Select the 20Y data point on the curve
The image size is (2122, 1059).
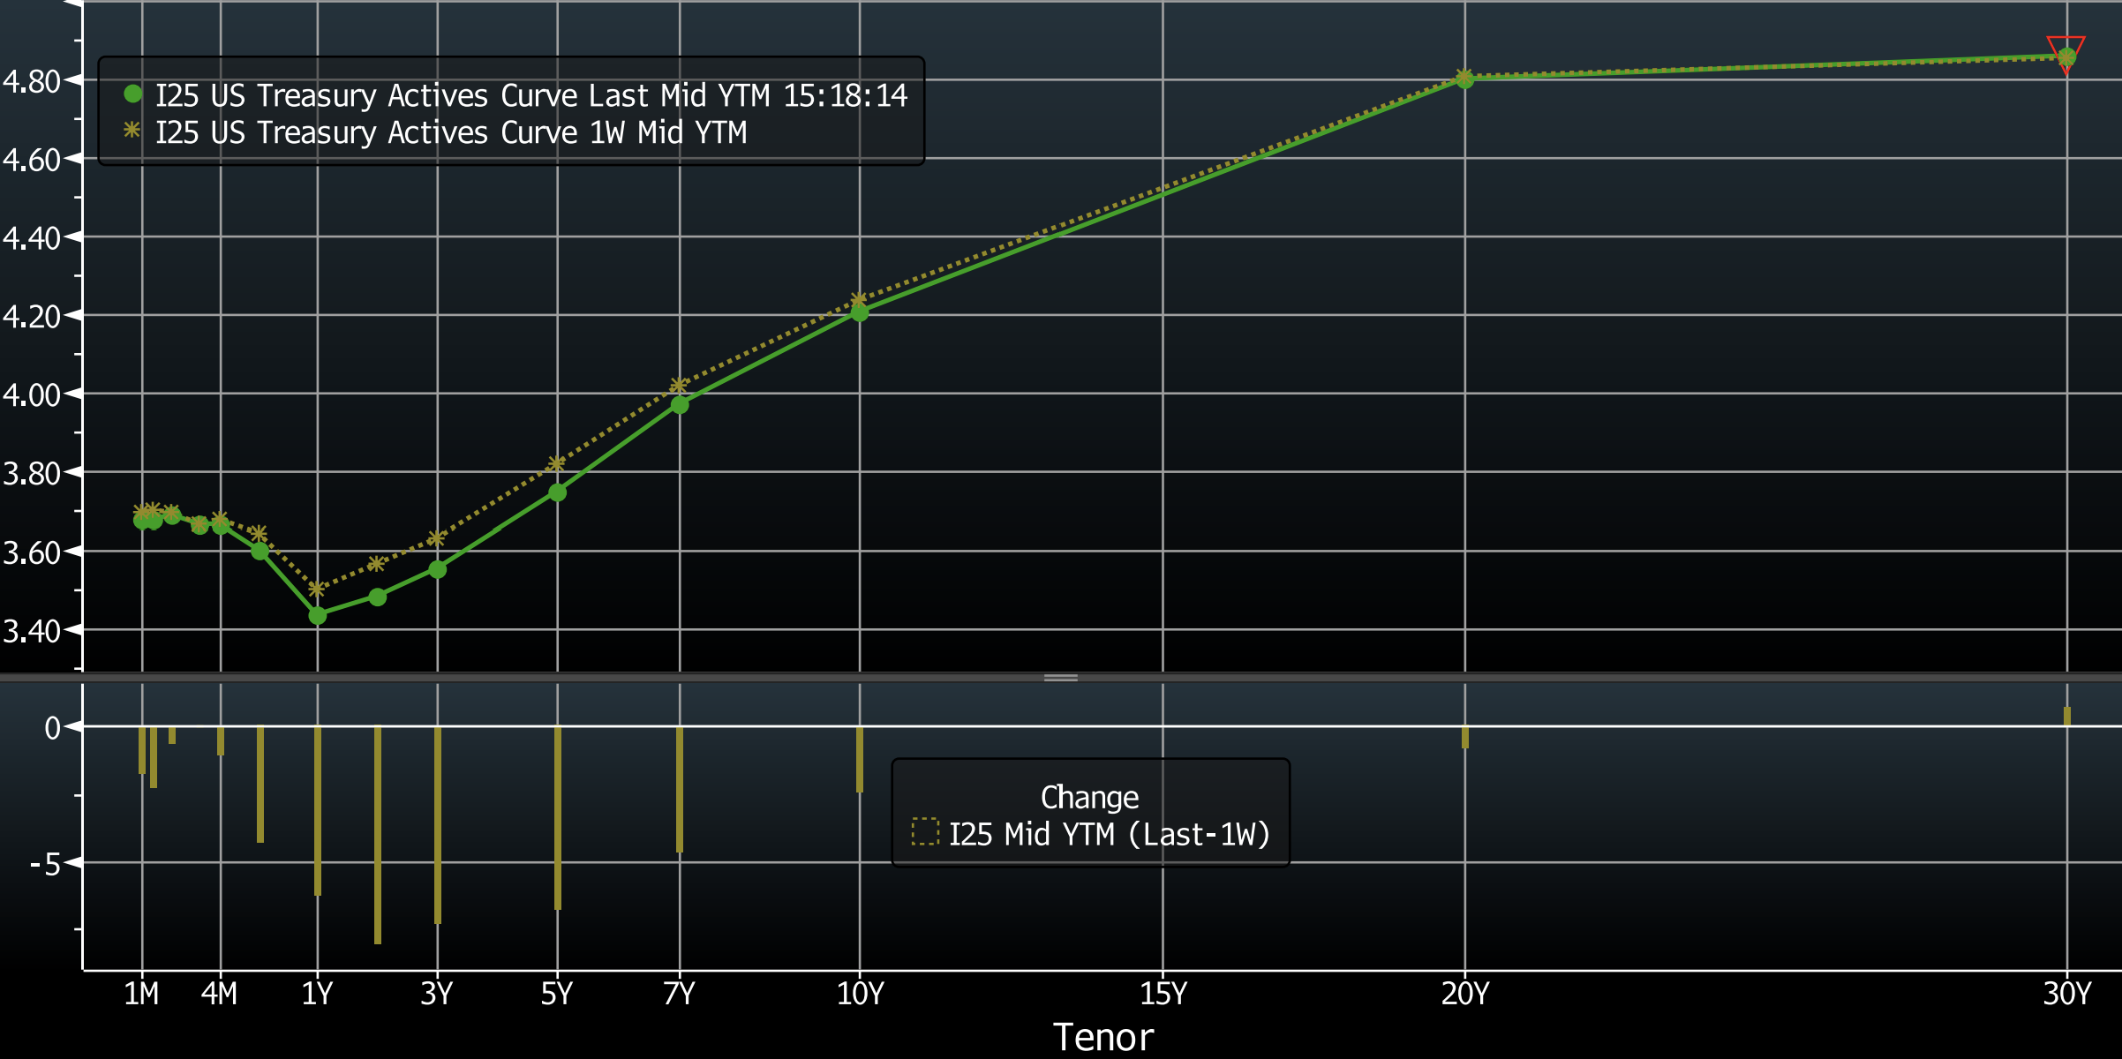tap(1464, 79)
